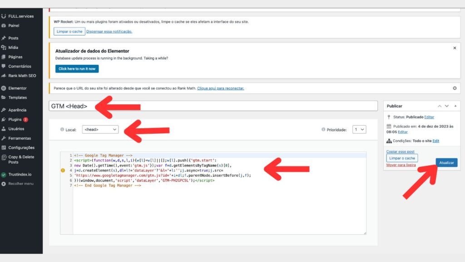Open Configurações menu item
Viewport: 465px width, 262px height.
[x=21, y=147]
